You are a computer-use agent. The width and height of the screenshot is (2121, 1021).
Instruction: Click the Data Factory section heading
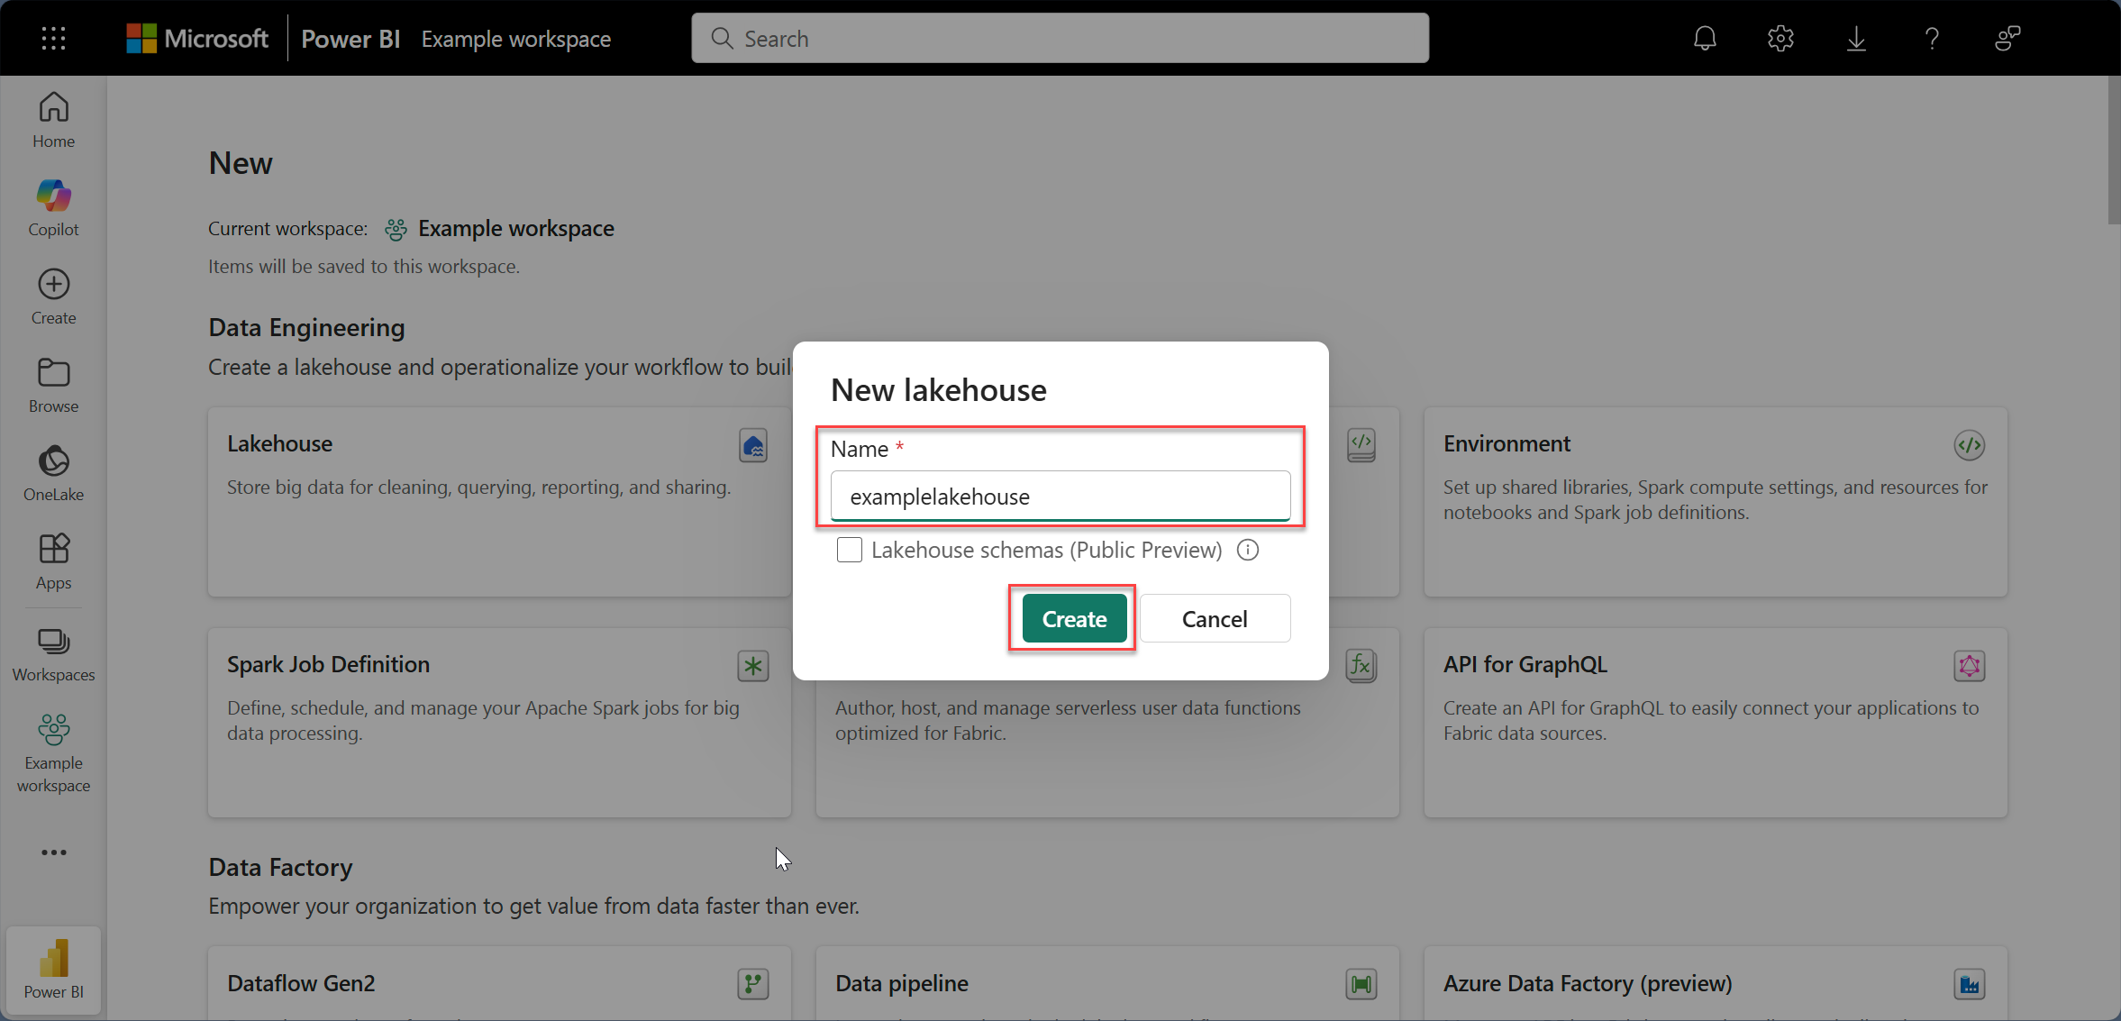coord(280,867)
